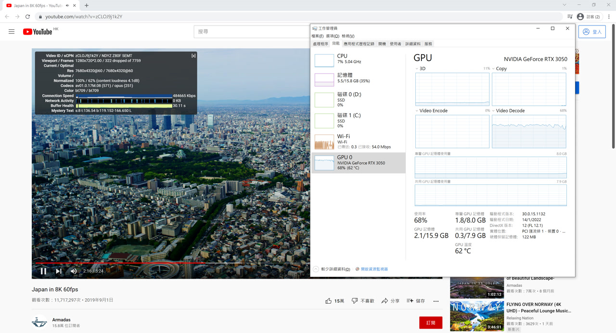Reload the page in Chrome
The height and width of the screenshot is (333, 616).
(28, 16)
